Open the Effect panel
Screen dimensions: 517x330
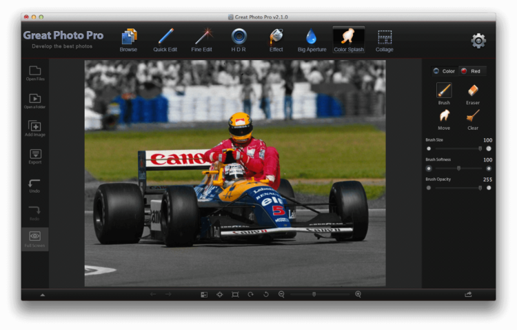click(x=276, y=40)
